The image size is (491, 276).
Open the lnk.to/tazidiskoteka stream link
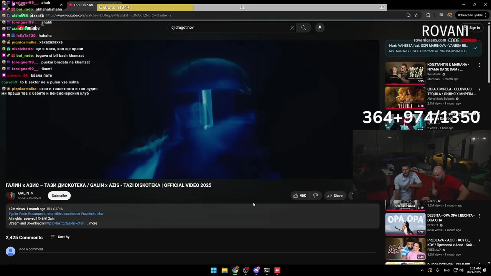pos(65,223)
